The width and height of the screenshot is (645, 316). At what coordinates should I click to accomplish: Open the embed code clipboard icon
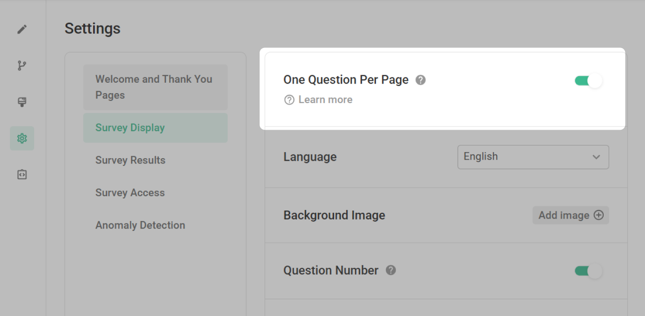(x=22, y=174)
